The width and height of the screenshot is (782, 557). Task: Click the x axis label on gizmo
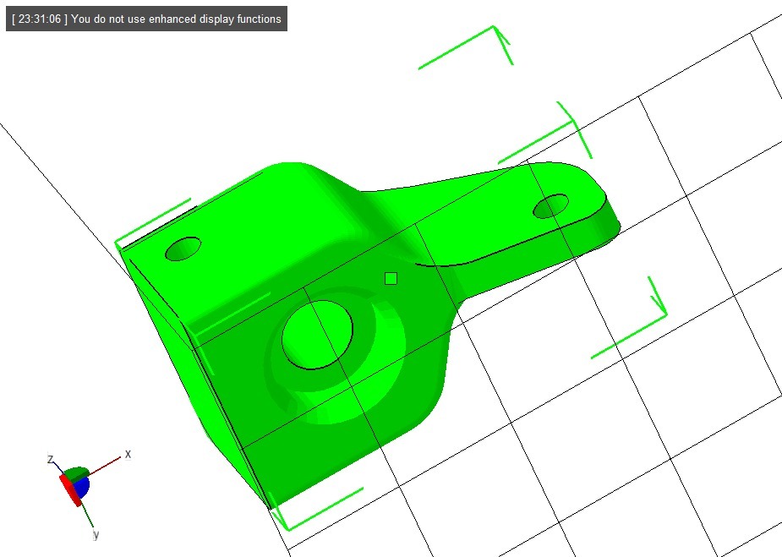(x=128, y=454)
